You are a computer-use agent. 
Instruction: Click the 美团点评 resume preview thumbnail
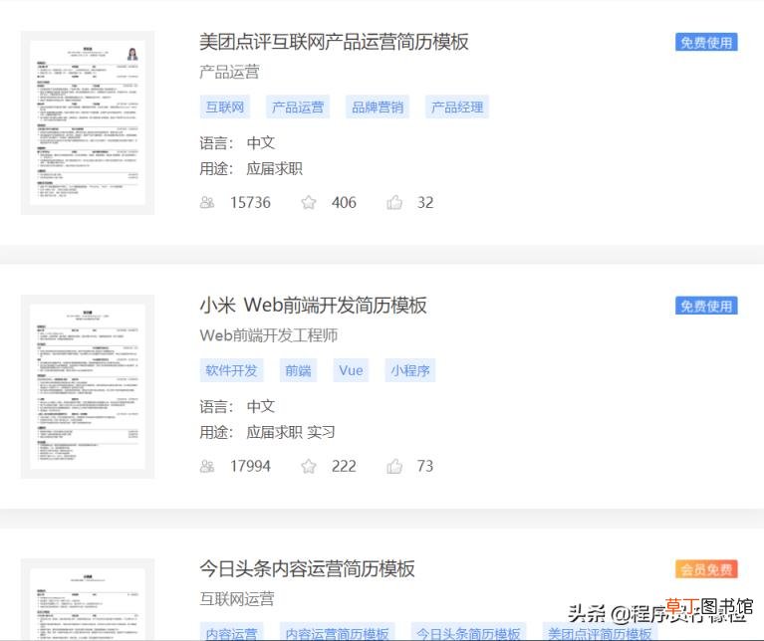[88, 122]
